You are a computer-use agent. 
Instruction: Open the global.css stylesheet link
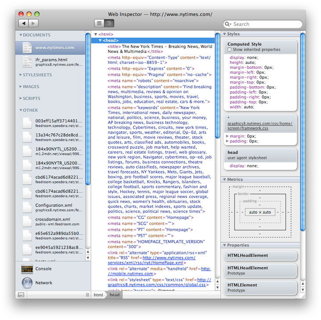click(x=159, y=282)
